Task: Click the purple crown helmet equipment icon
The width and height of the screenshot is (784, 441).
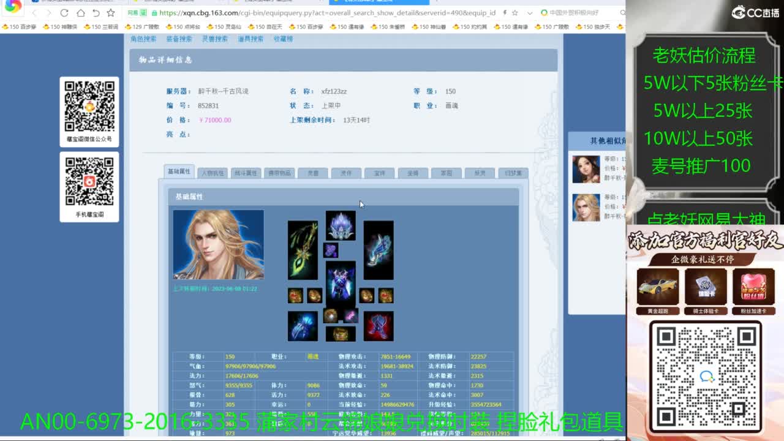Action: point(341,225)
